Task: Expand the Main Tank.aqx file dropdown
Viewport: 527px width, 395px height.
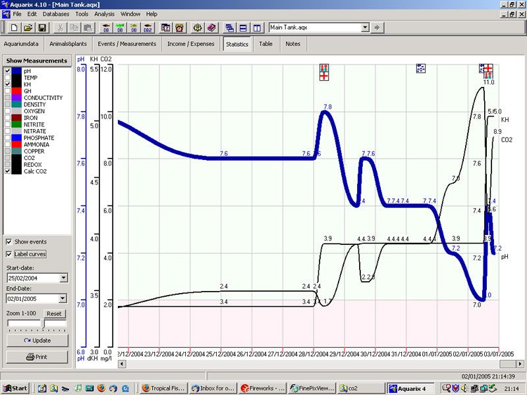Action: tap(366, 28)
